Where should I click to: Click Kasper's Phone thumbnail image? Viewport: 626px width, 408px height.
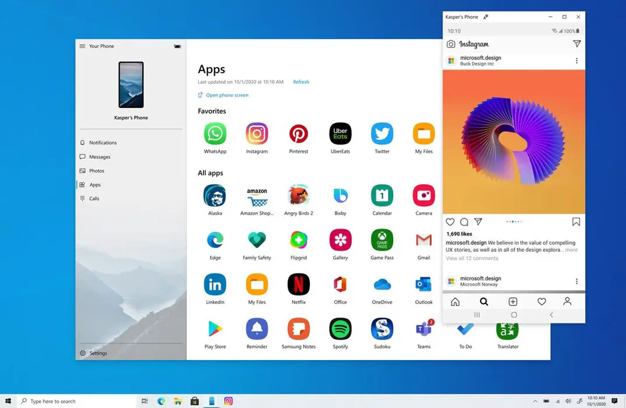[x=131, y=85]
